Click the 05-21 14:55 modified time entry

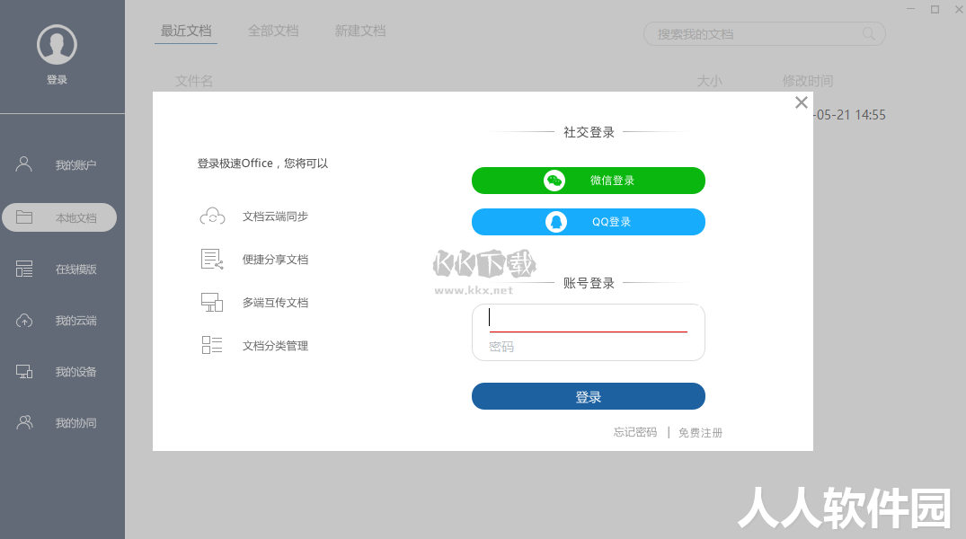point(849,115)
